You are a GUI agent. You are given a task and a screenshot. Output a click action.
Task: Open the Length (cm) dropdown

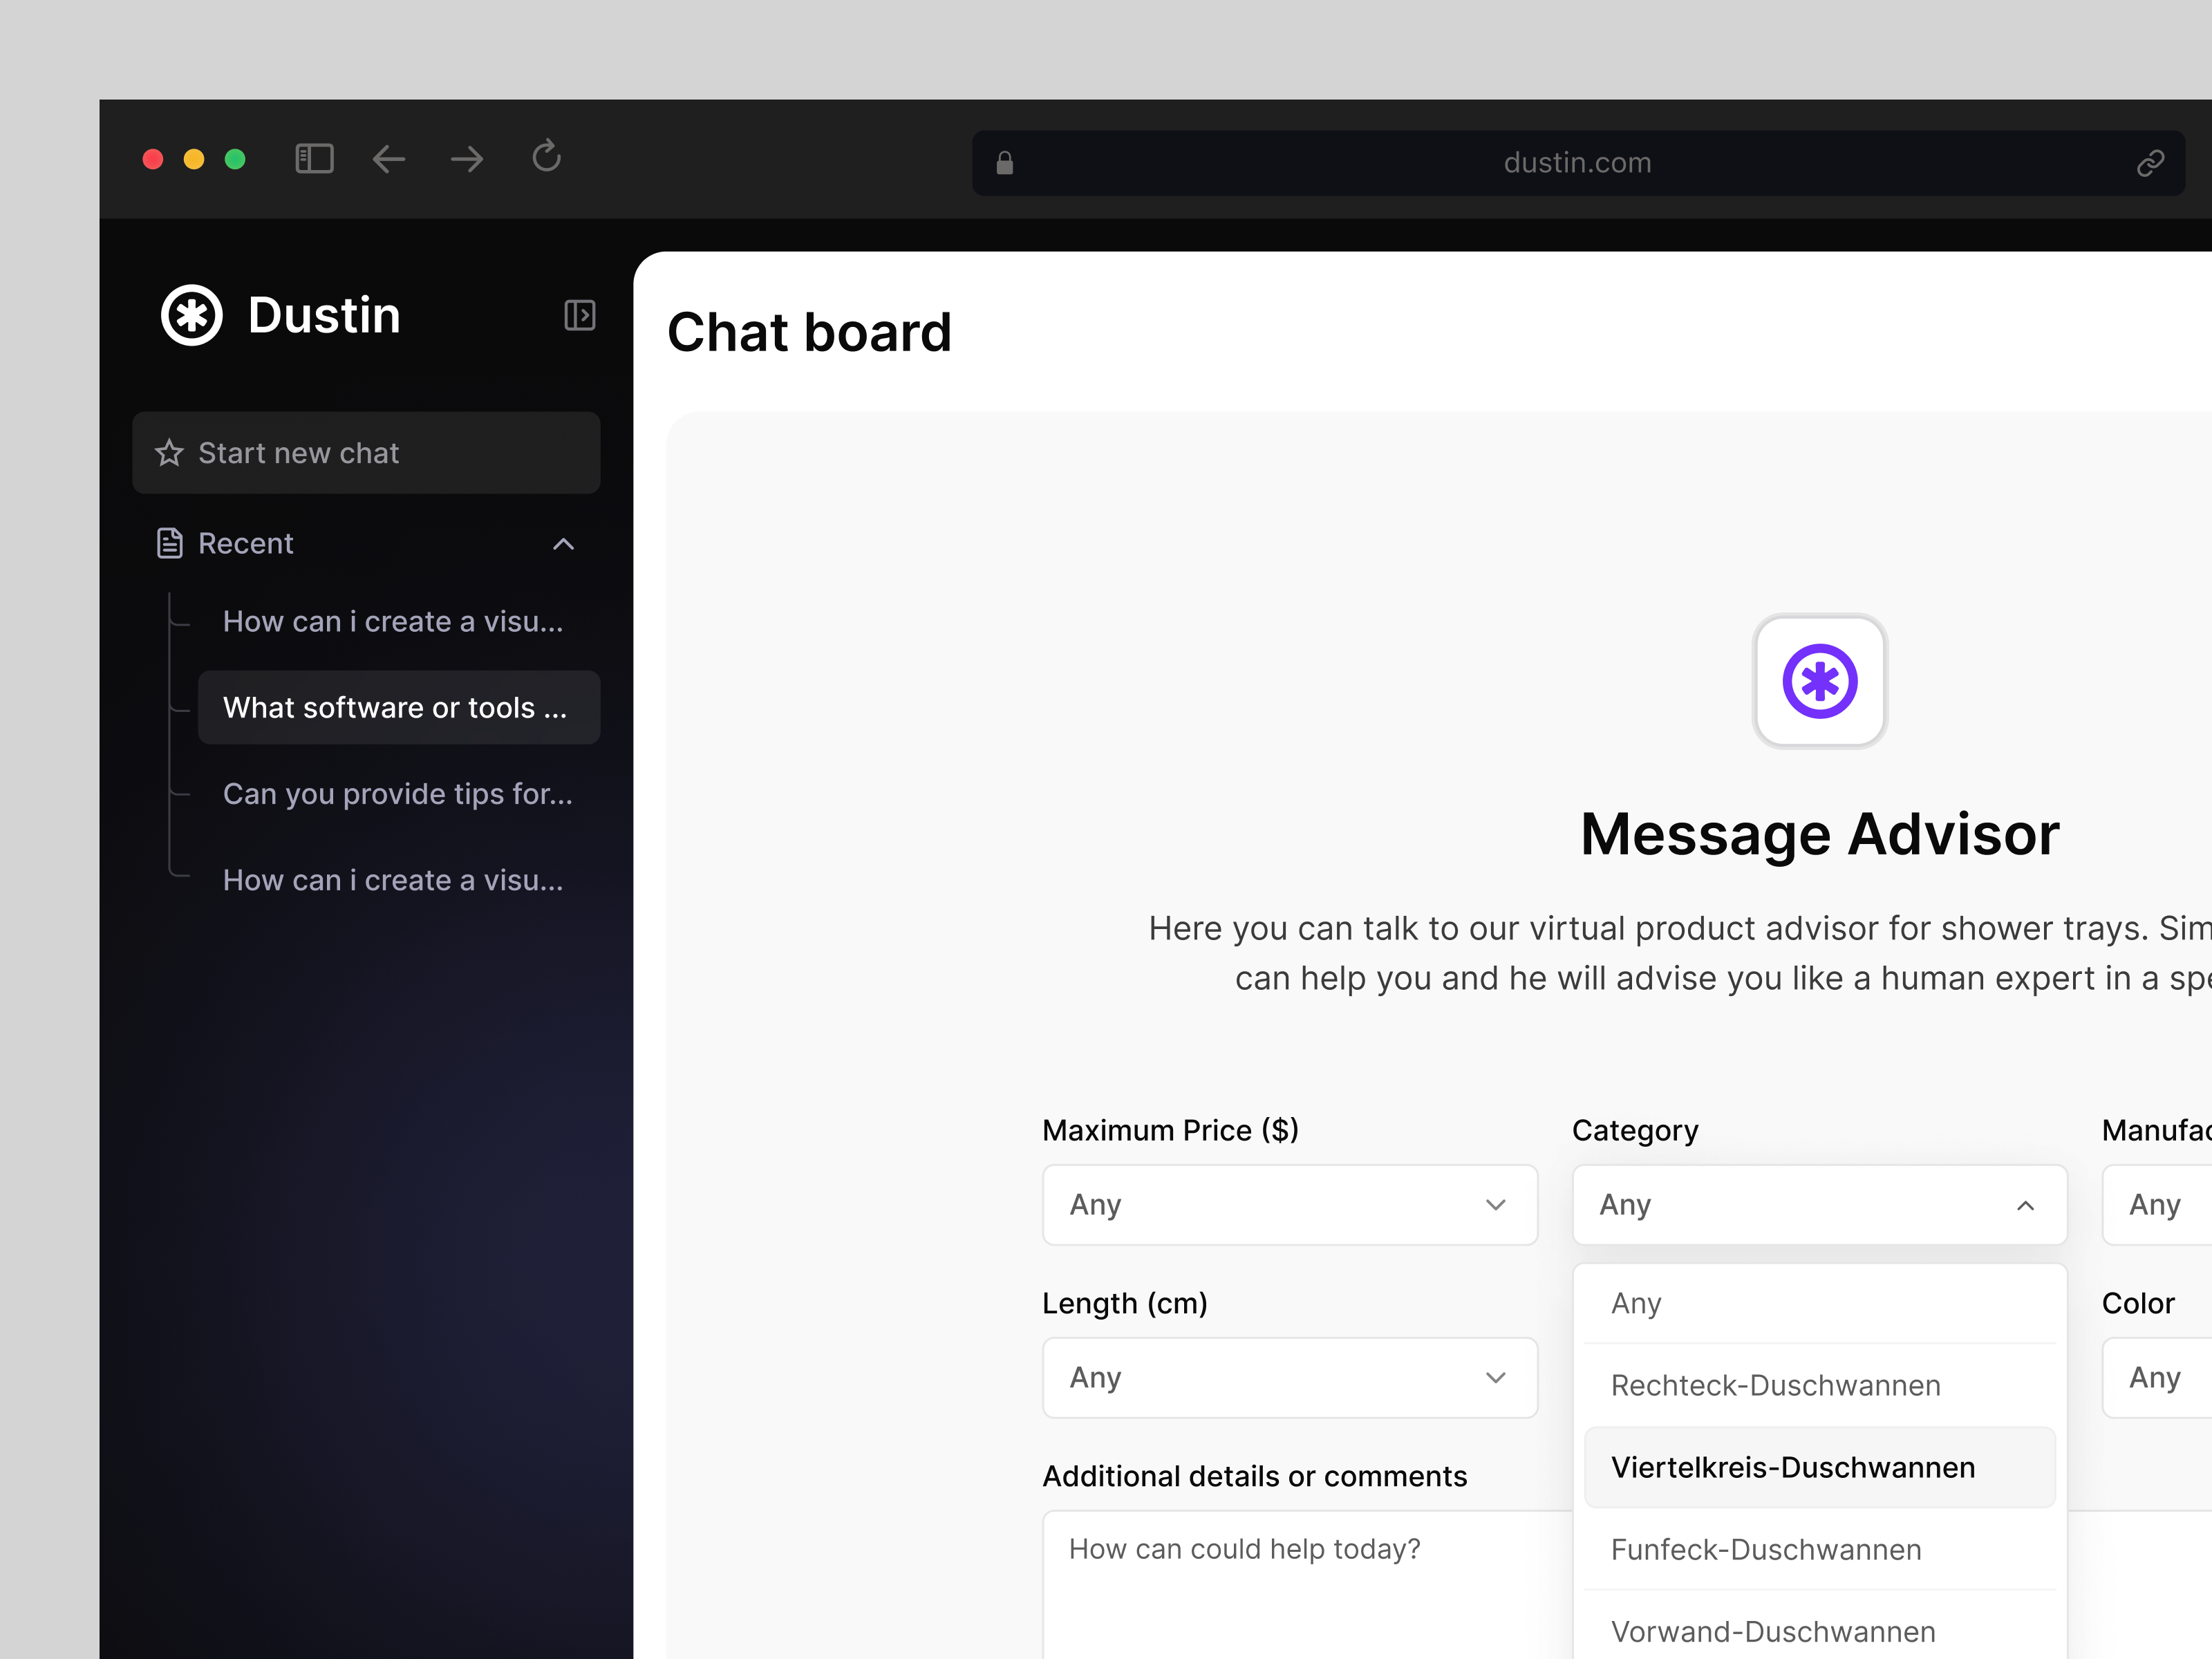click(1289, 1377)
